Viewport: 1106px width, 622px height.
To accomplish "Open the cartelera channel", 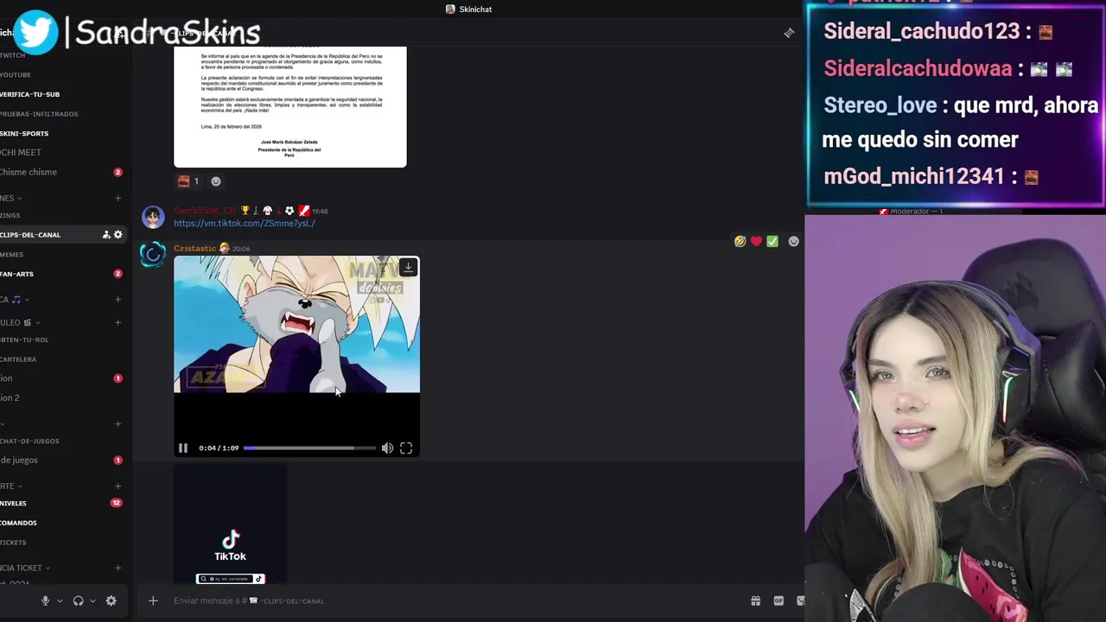I will point(18,359).
